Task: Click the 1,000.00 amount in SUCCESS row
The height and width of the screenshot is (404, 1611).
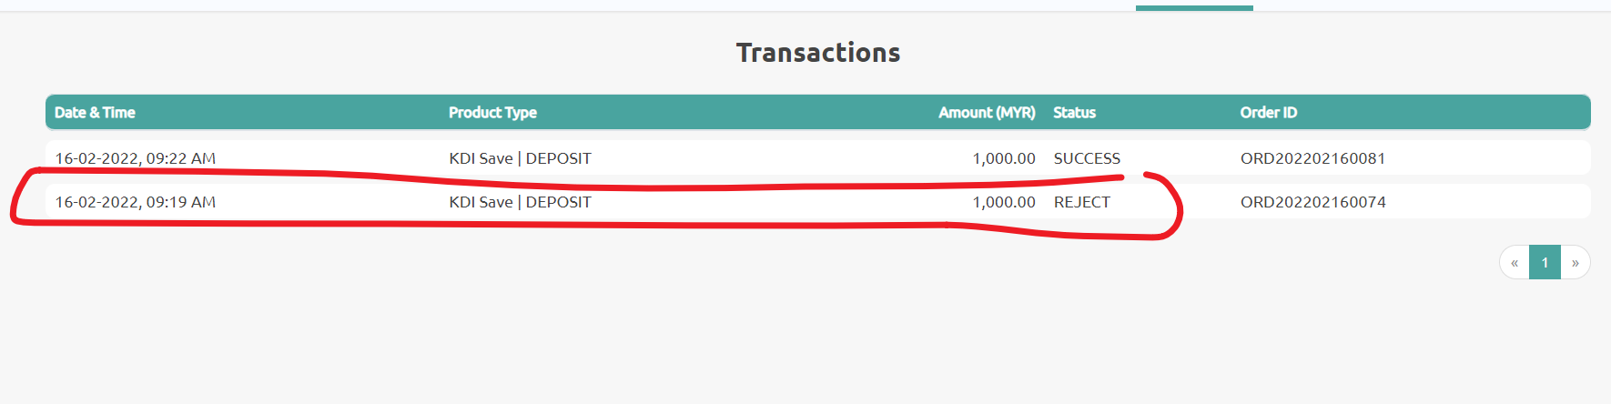Action: point(1004,158)
